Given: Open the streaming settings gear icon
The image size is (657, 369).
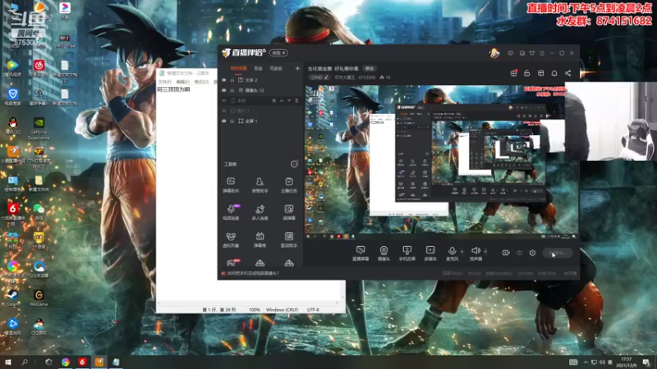Looking at the screenshot, I should pyautogui.click(x=532, y=253).
